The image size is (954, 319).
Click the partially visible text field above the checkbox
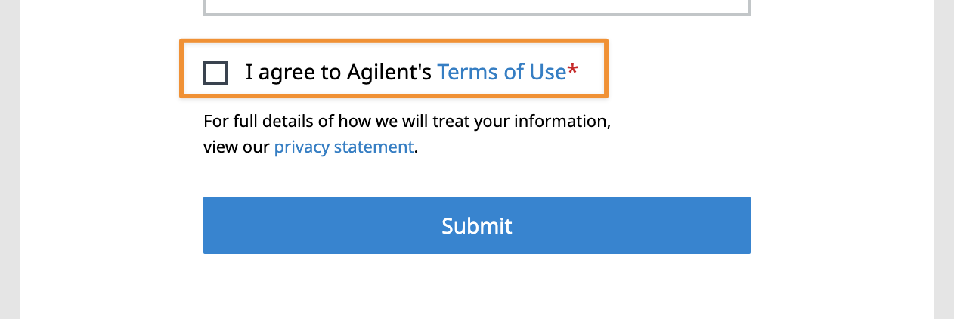click(x=476, y=6)
